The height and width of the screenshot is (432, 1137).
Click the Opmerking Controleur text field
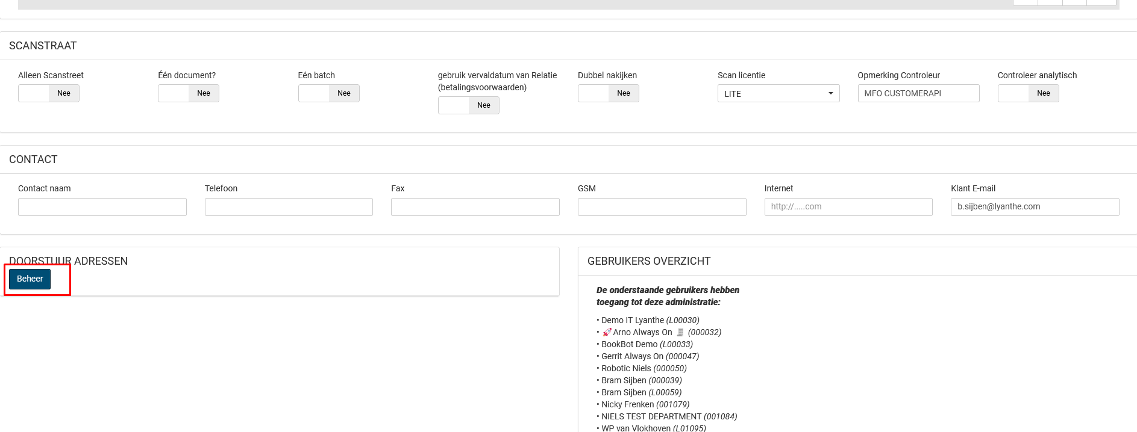[918, 93]
